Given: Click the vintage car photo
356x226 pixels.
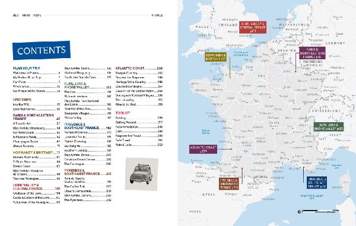Looking at the screenshot, I should (141, 174).
